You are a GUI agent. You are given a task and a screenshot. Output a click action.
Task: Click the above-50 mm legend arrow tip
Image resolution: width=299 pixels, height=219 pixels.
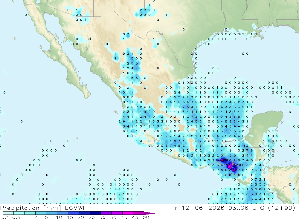(149, 213)
